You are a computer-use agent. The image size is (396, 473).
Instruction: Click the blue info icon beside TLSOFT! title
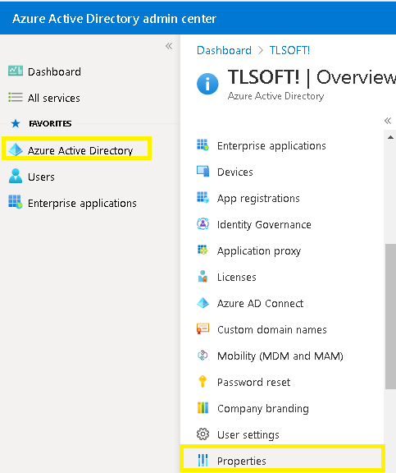[x=207, y=84]
